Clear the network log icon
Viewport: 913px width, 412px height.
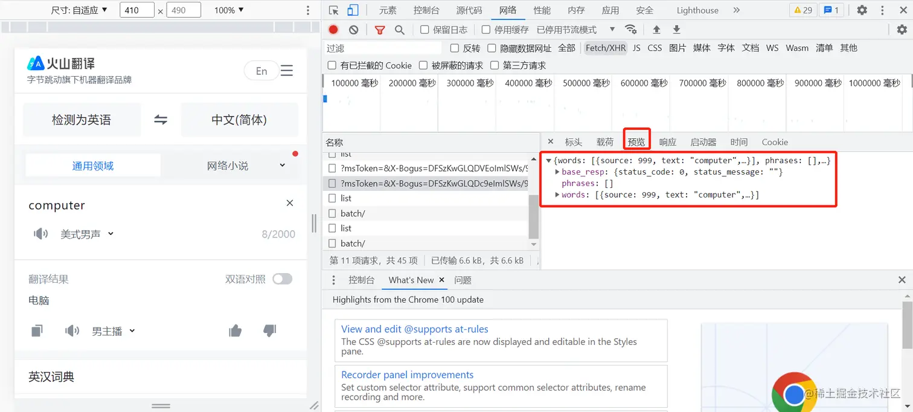[354, 30]
